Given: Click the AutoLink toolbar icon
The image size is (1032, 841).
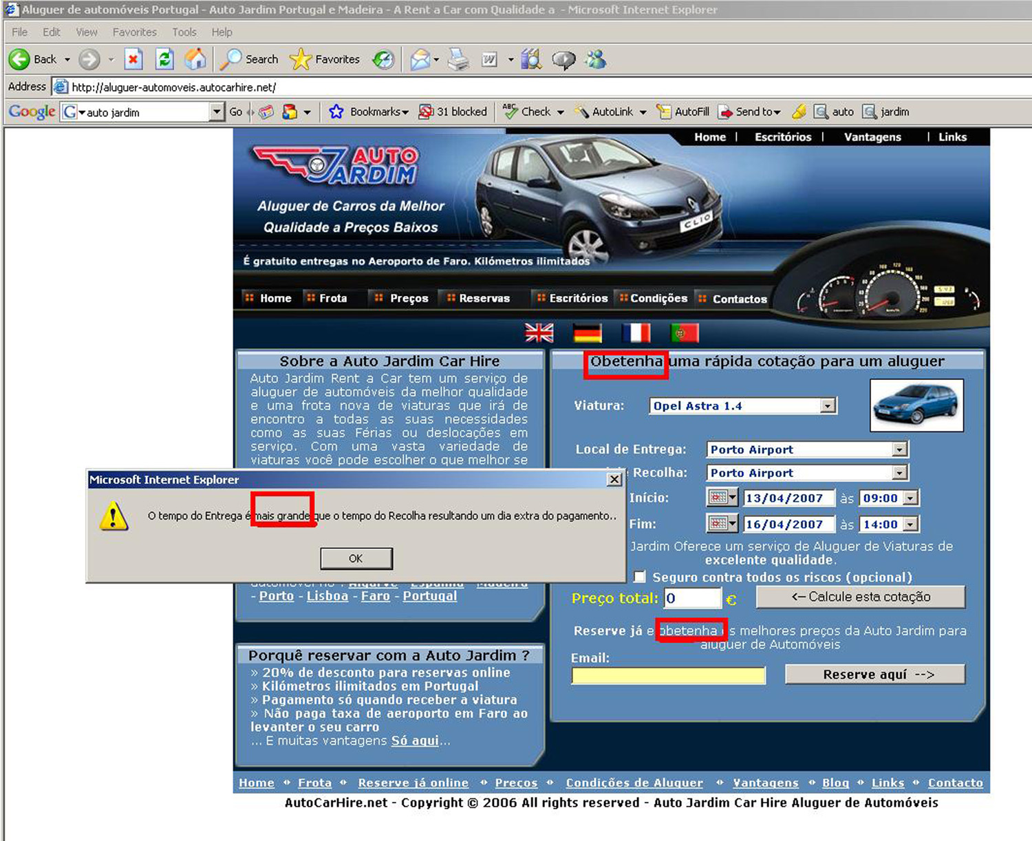Looking at the screenshot, I should tap(582, 111).
